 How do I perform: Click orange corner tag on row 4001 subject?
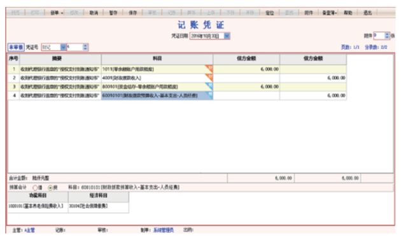tap(209, 77)
